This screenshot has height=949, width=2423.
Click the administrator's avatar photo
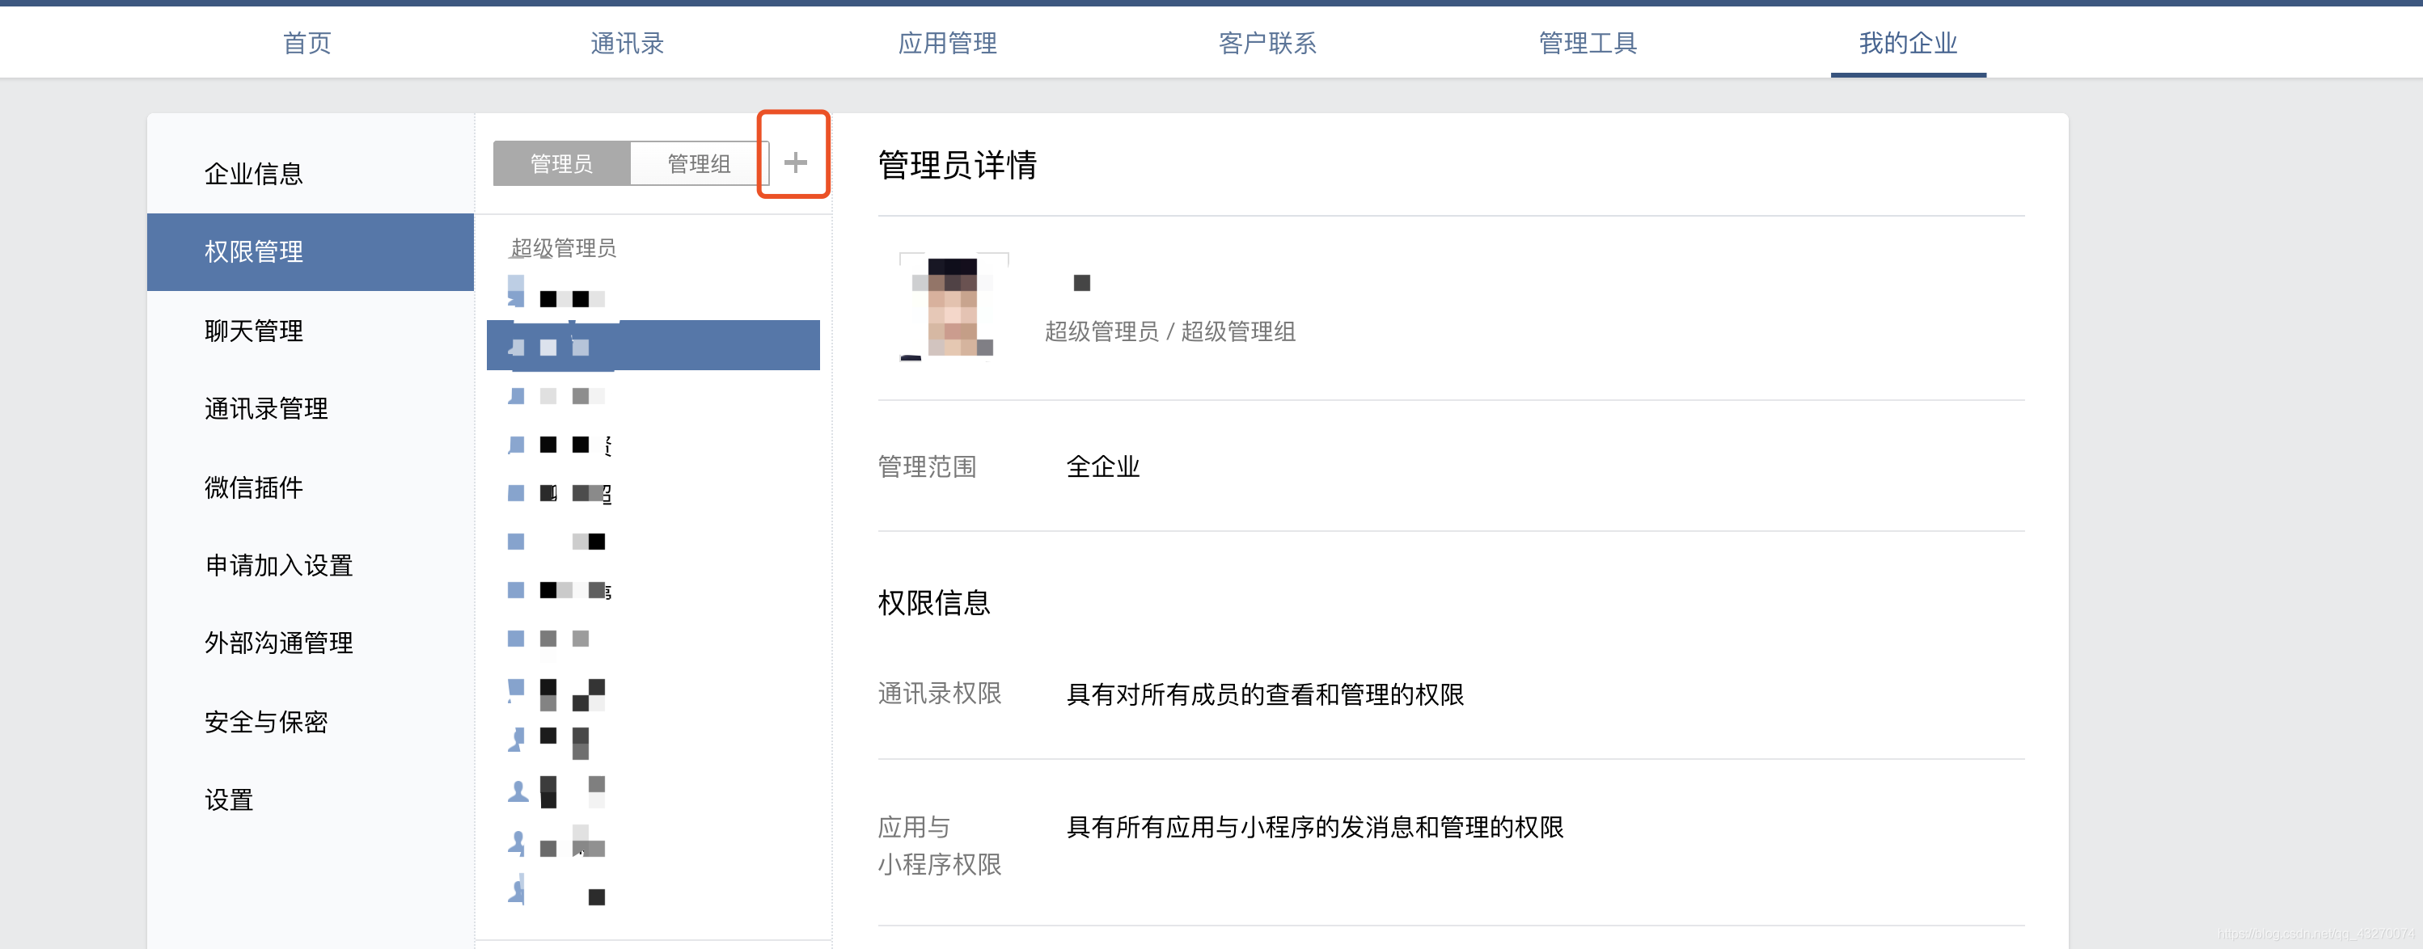[953, 306]
